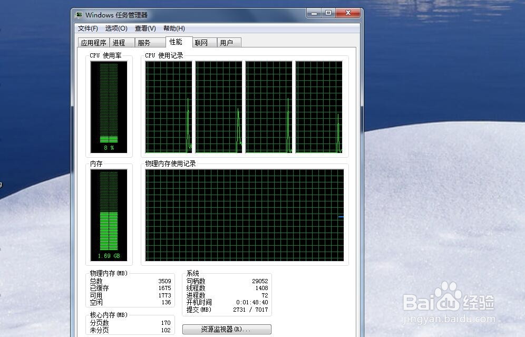Screen dimensions: 525x337
Task: Click the 系统 group label
Action: click(x=193, y=273)
